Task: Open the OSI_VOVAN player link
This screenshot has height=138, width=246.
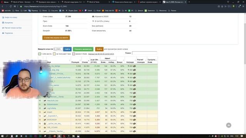Action: (x=52, y=127)
